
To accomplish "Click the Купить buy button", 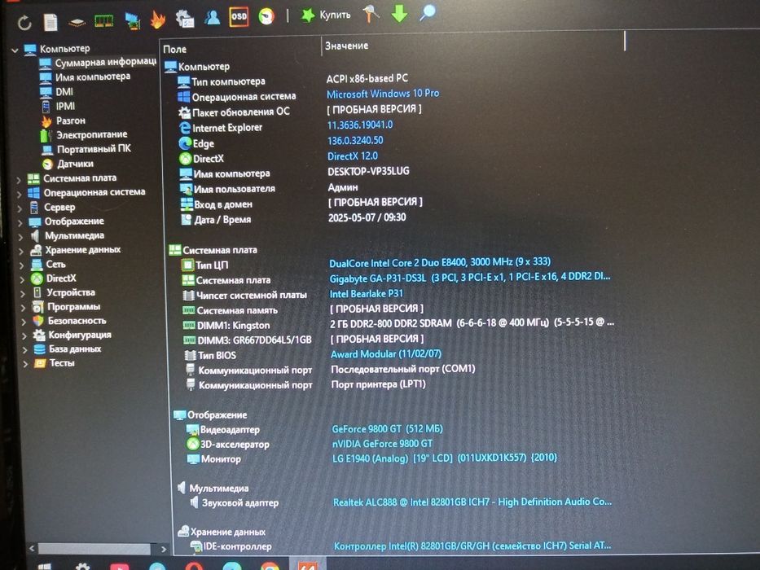I will pos(326,15).
